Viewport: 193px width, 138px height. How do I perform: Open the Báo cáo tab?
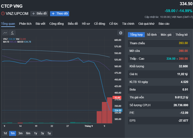[164, 24]
